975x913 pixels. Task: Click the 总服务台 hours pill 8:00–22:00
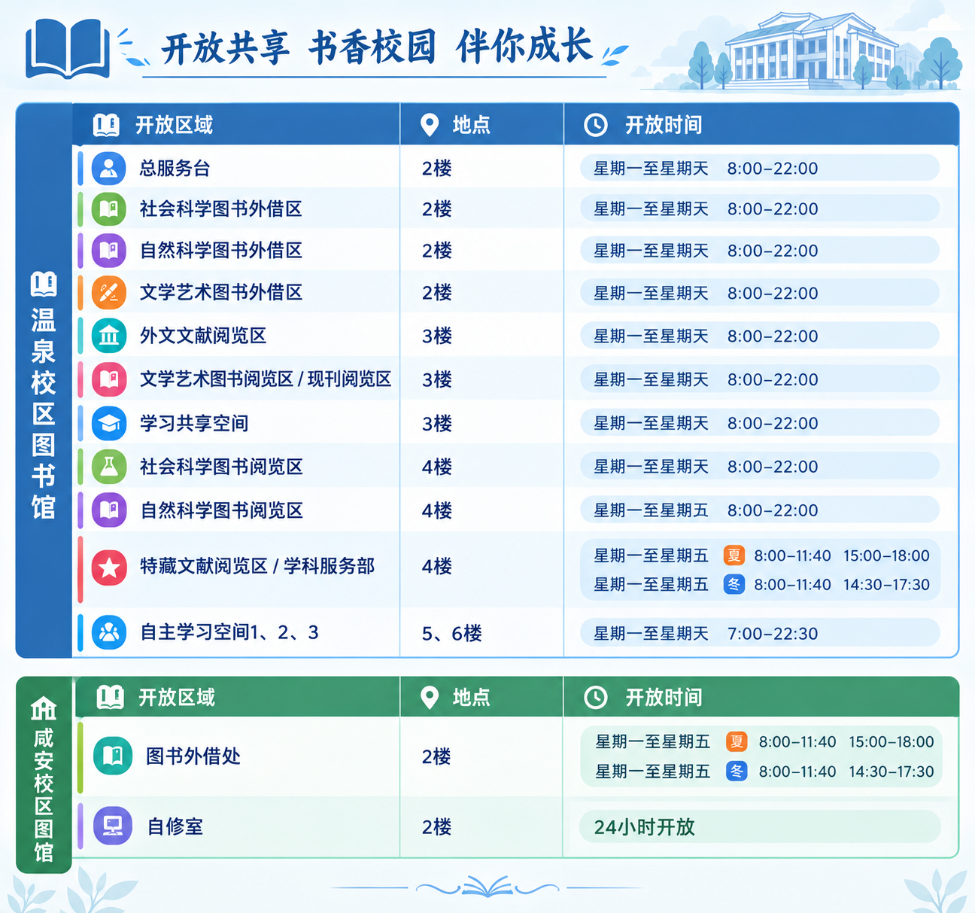[760, 168]
